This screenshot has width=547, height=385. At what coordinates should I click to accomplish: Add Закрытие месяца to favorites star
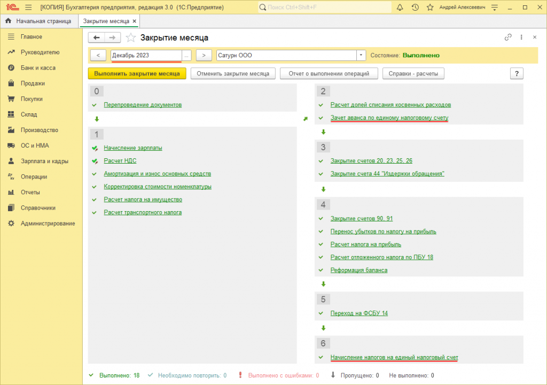coord(131,38)
